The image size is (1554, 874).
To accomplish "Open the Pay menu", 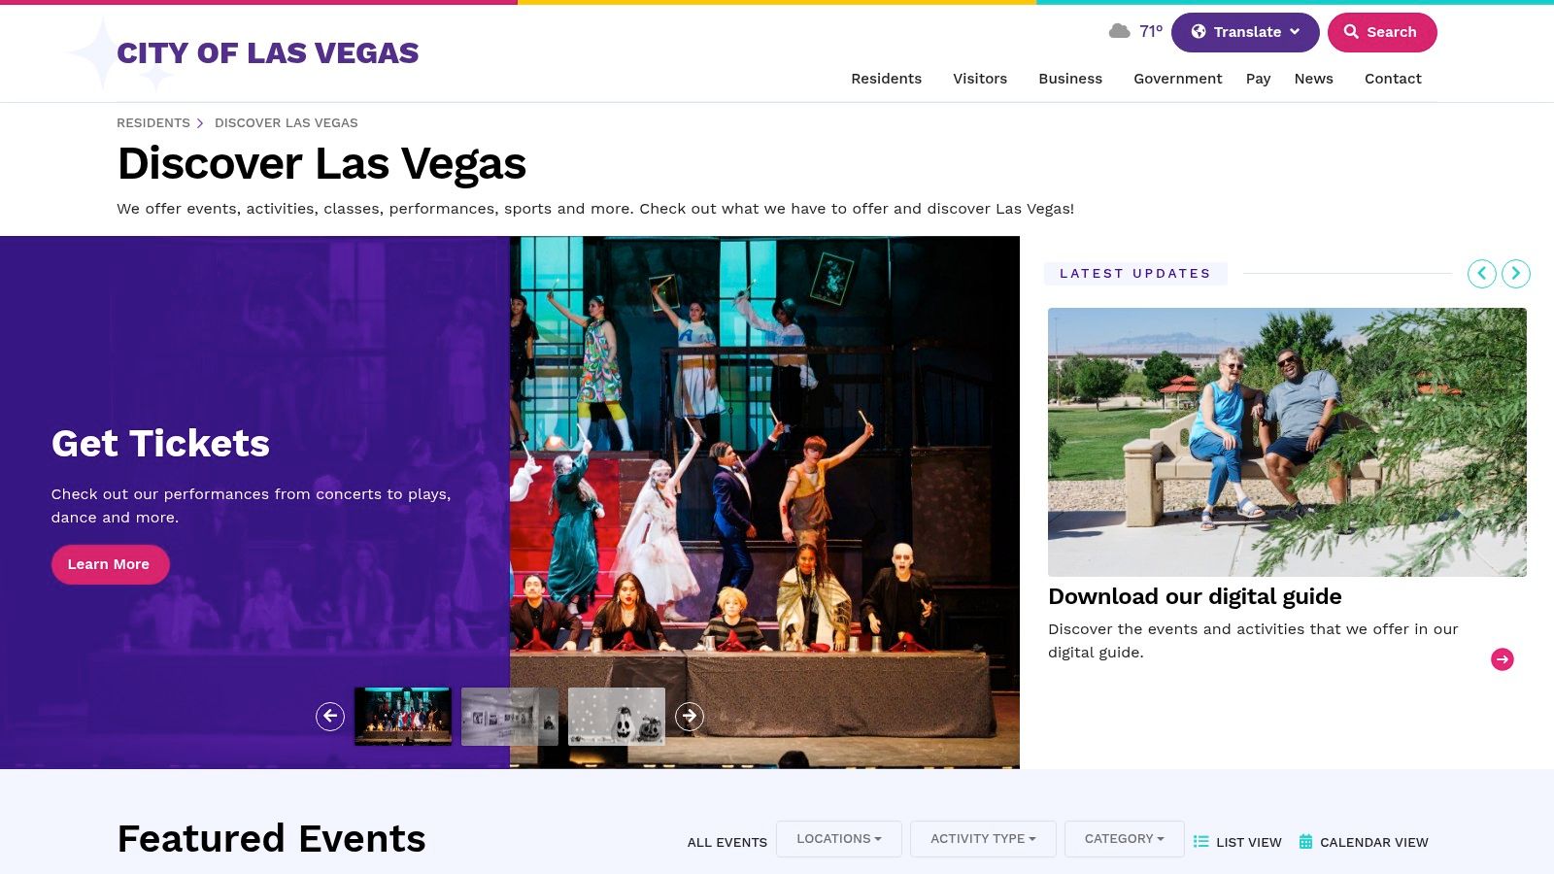I will 1259,79.
